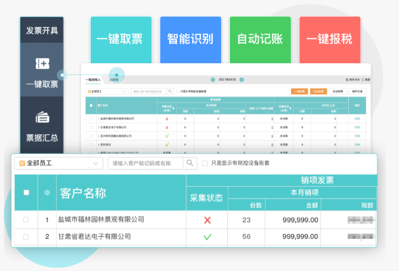The image size is (399, 271).
Task: Open the 全部员工 dropdown in the front enlarged panel
Action: [x=59, y=163]
